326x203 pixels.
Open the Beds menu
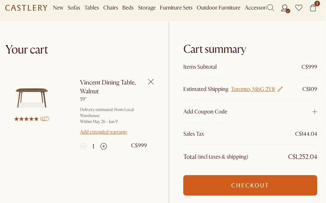(x=128, y=8)
